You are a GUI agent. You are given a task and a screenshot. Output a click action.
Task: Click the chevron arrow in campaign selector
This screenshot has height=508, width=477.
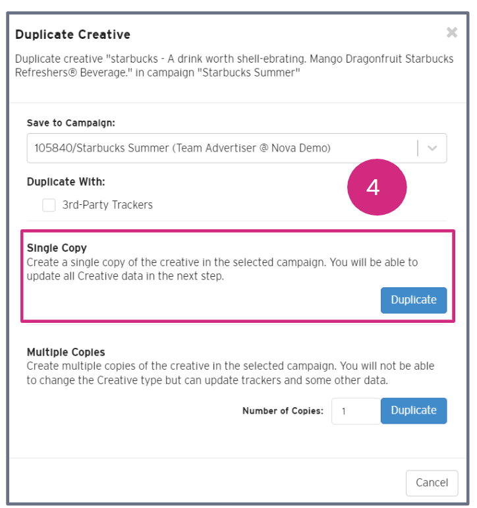(432, 148)
